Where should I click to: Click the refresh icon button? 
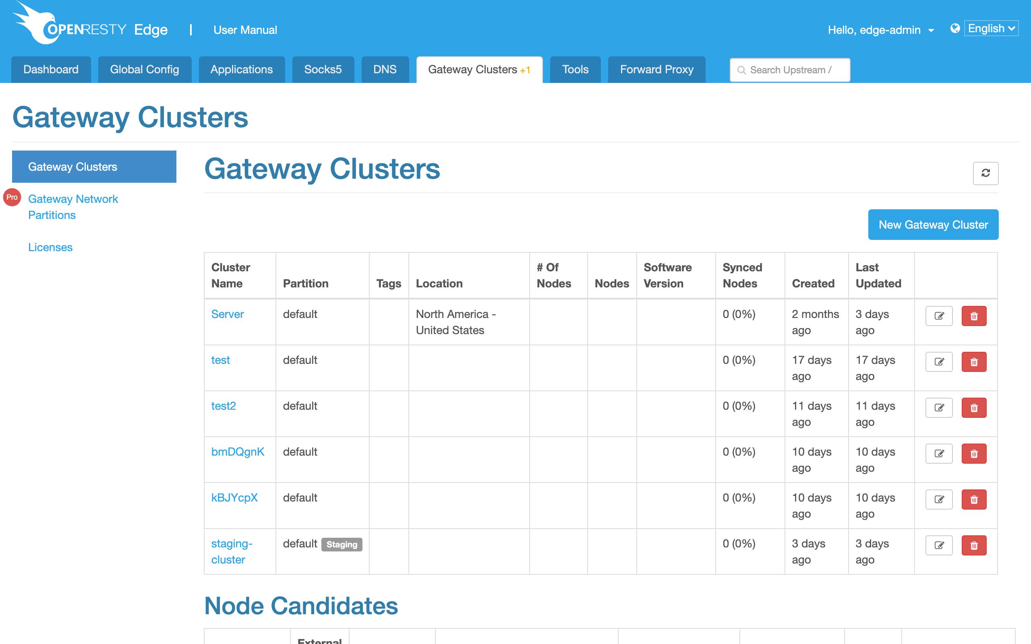click(985, 173)
